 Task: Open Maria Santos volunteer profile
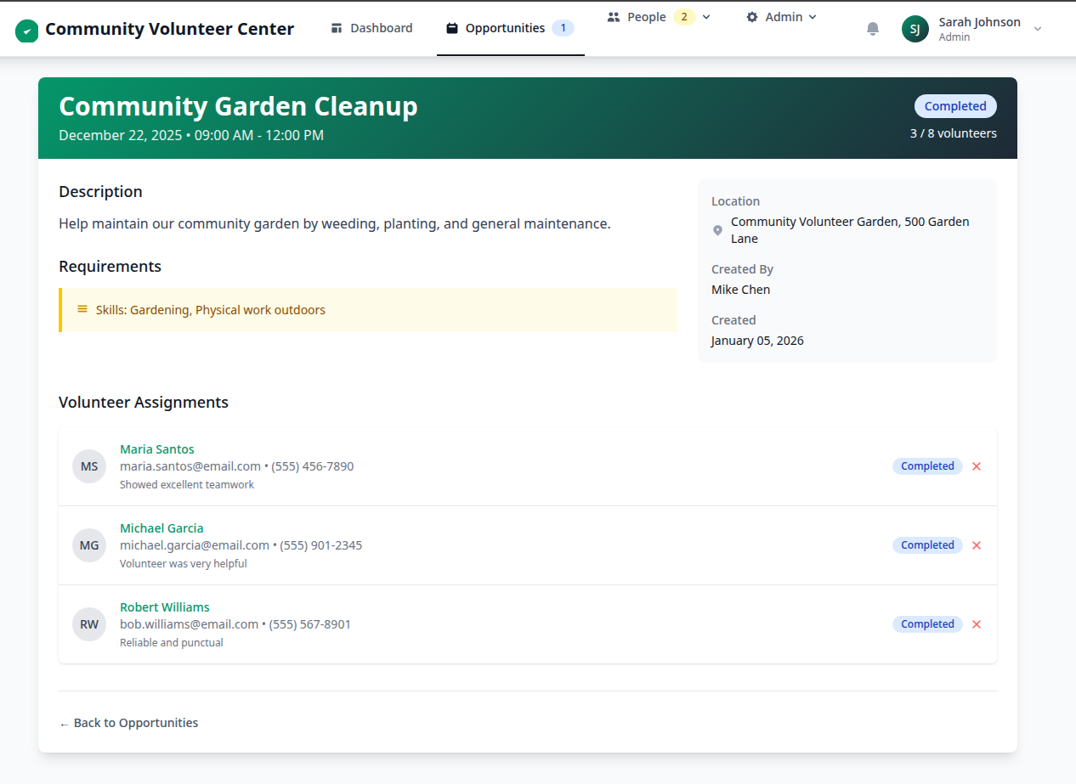tap(157, 449)
